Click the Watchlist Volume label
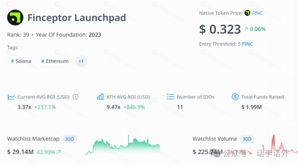Image resolution: width=298 pixels, height=165 pixels. click(215, 139)
